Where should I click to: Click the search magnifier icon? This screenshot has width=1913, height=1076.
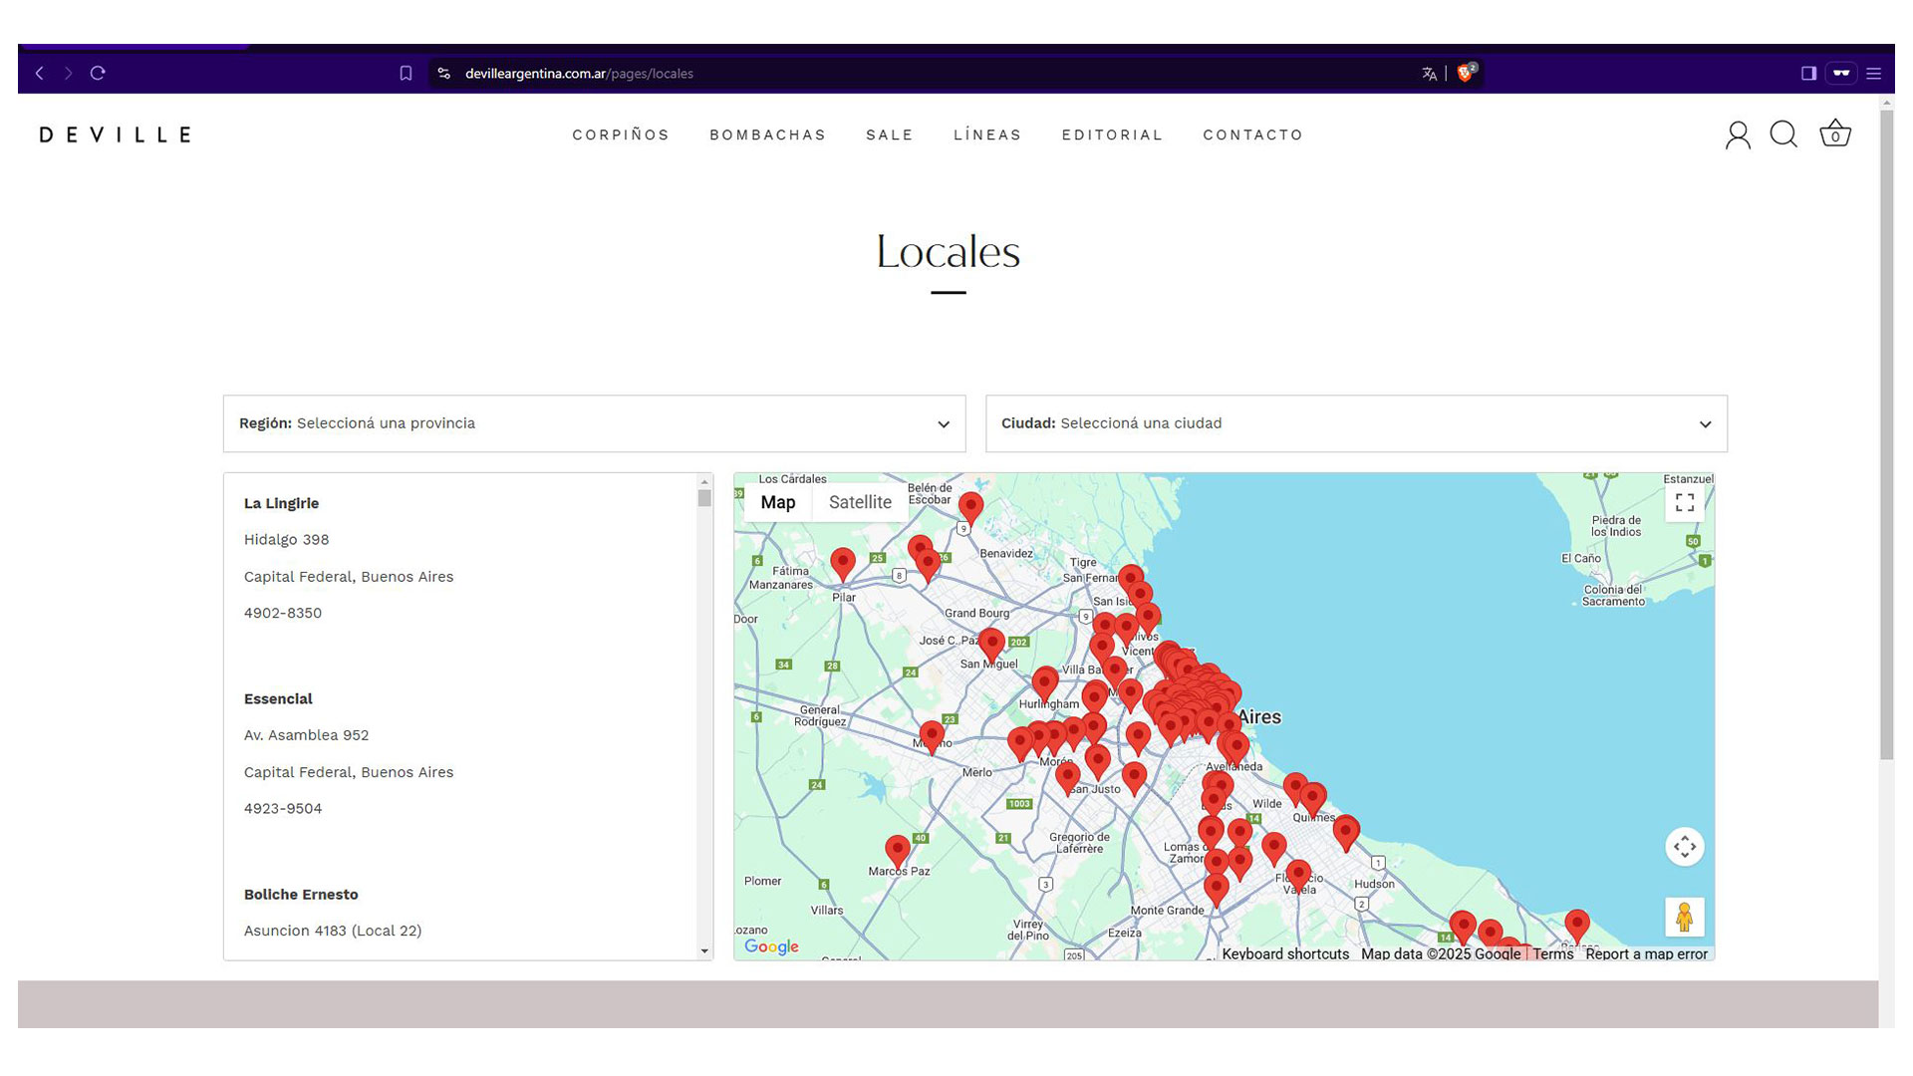1783,134
